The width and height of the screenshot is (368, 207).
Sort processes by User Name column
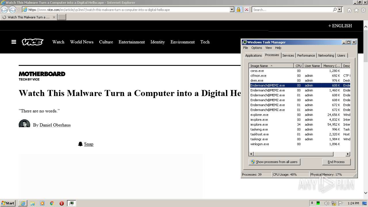tap(312, 66)
